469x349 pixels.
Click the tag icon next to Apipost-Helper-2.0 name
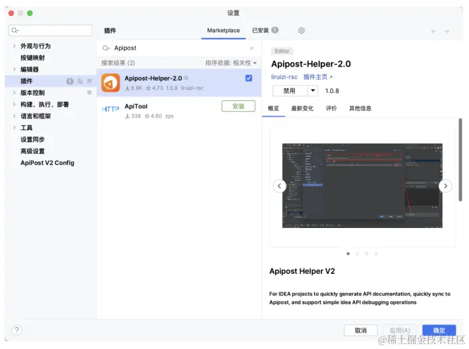pyautogui.click(x=186, y=78)
